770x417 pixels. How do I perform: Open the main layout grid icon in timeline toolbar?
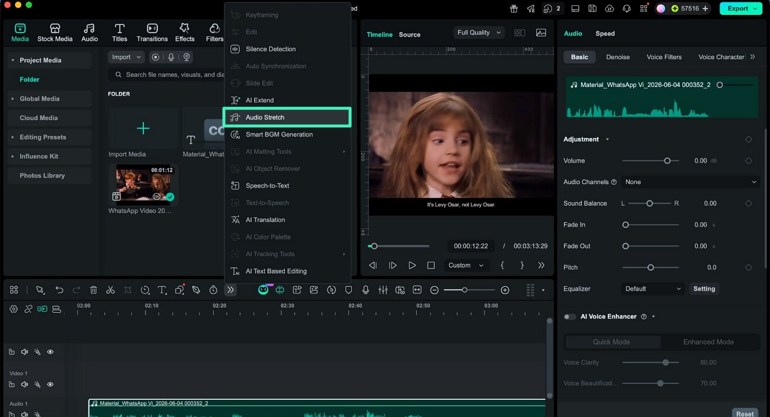tap(14, 290)
